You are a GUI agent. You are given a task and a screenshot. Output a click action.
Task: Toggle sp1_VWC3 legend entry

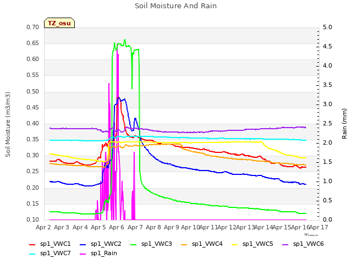point(151,244)
